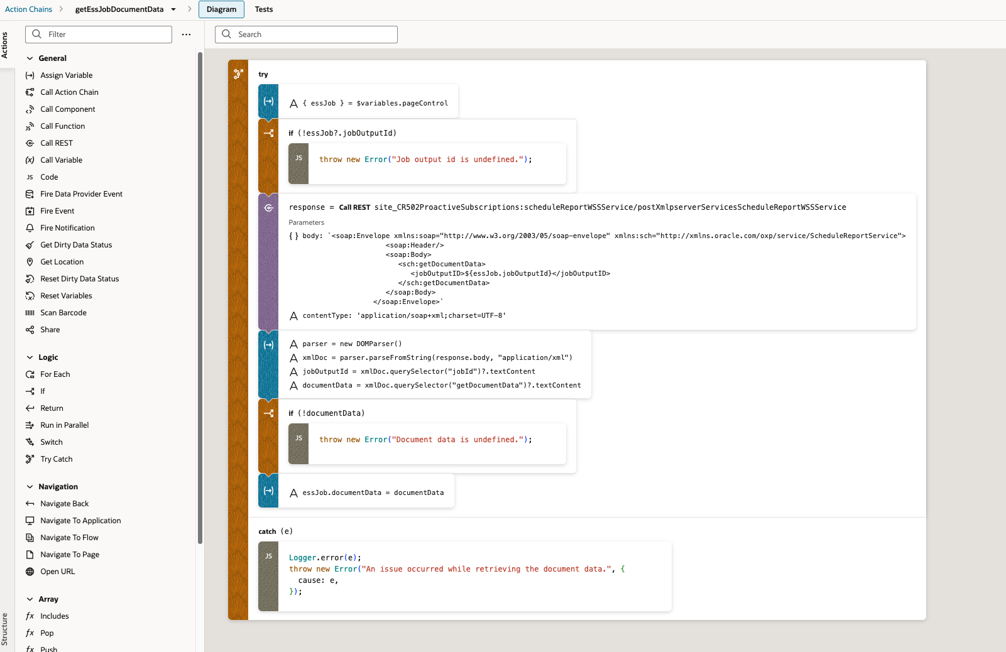The image size is (1006, 652).
Task: Select the Diagram tab
Action: tap(221, 9)
